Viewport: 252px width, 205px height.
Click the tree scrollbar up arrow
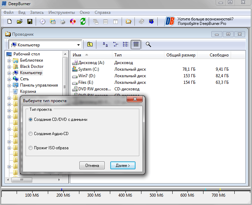point(65,54)
